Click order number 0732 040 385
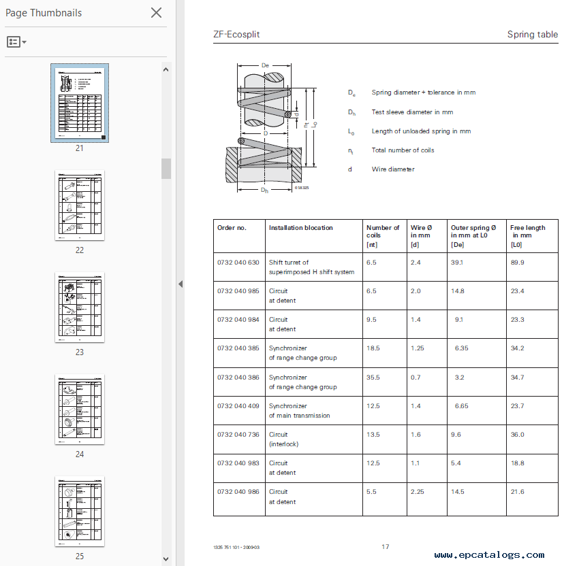This screenshot has width=579, height=566. [x=238, y=348]
